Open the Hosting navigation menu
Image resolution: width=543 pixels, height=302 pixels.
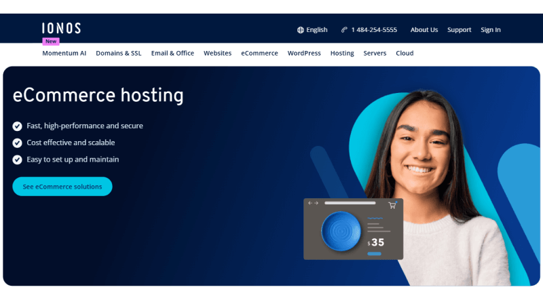point(342,54)
